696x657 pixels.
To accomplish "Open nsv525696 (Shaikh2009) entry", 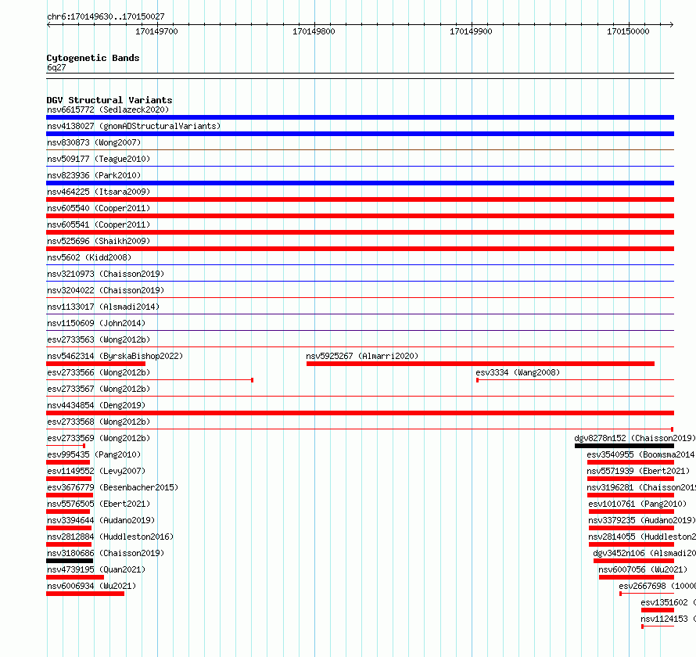I will (99, 241).
